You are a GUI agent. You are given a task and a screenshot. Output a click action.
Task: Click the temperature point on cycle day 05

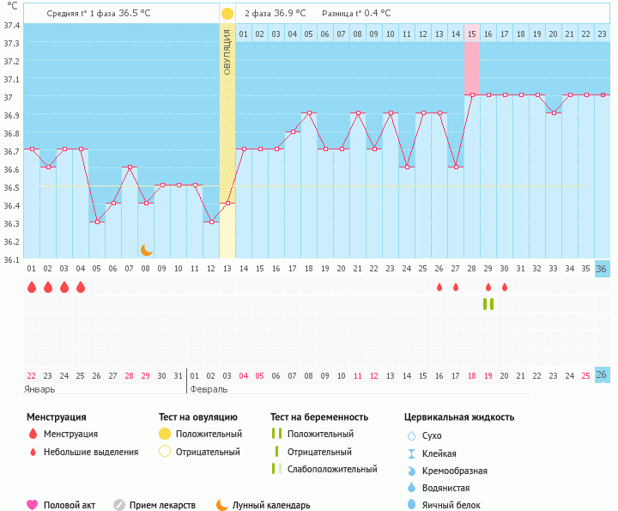tap(97, 222)
